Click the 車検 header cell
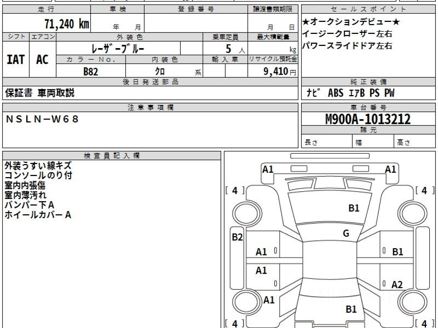Screen dimensions: 438x328 pyautogui.click(x=118, y=9)
